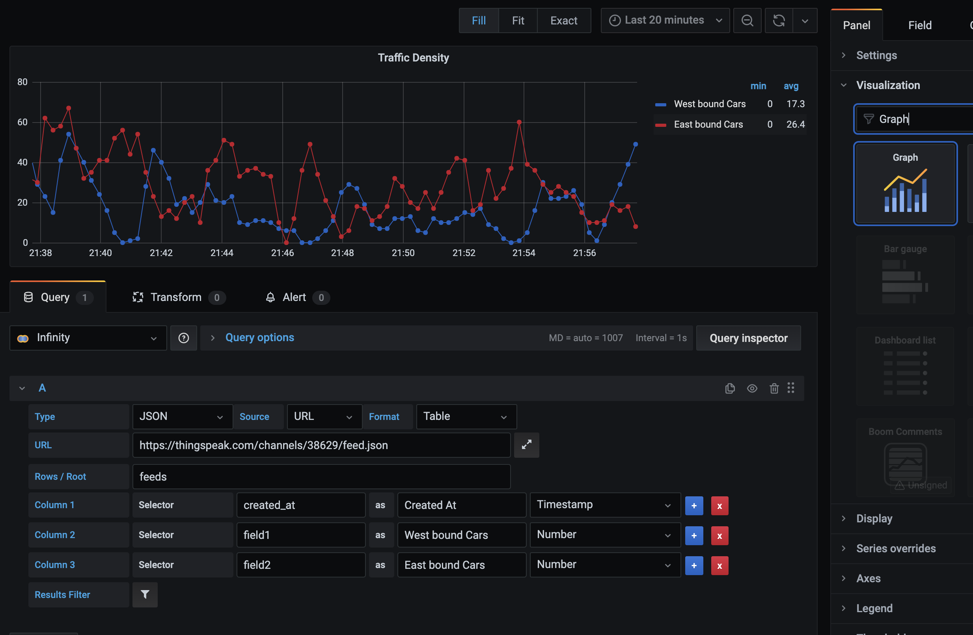Switch the panel to Exact mode
973x635 pixels.
(563, 20)
